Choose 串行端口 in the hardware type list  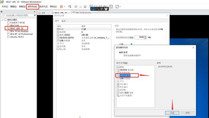point(122,87)
